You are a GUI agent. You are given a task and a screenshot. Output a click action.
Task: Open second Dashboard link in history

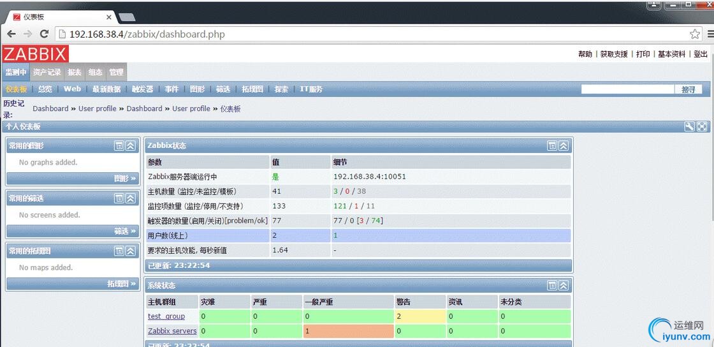[144, 108]
